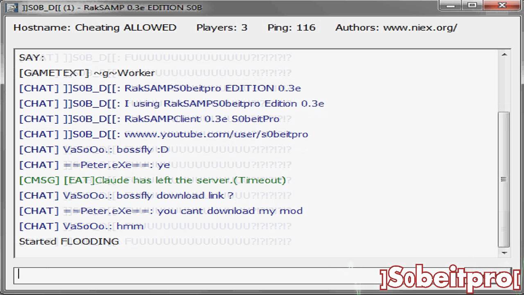The image size is (524, 295).
Task: Click the 'VaSoOo.: bossfly :D' line
Action: click(x=94, y=150)
